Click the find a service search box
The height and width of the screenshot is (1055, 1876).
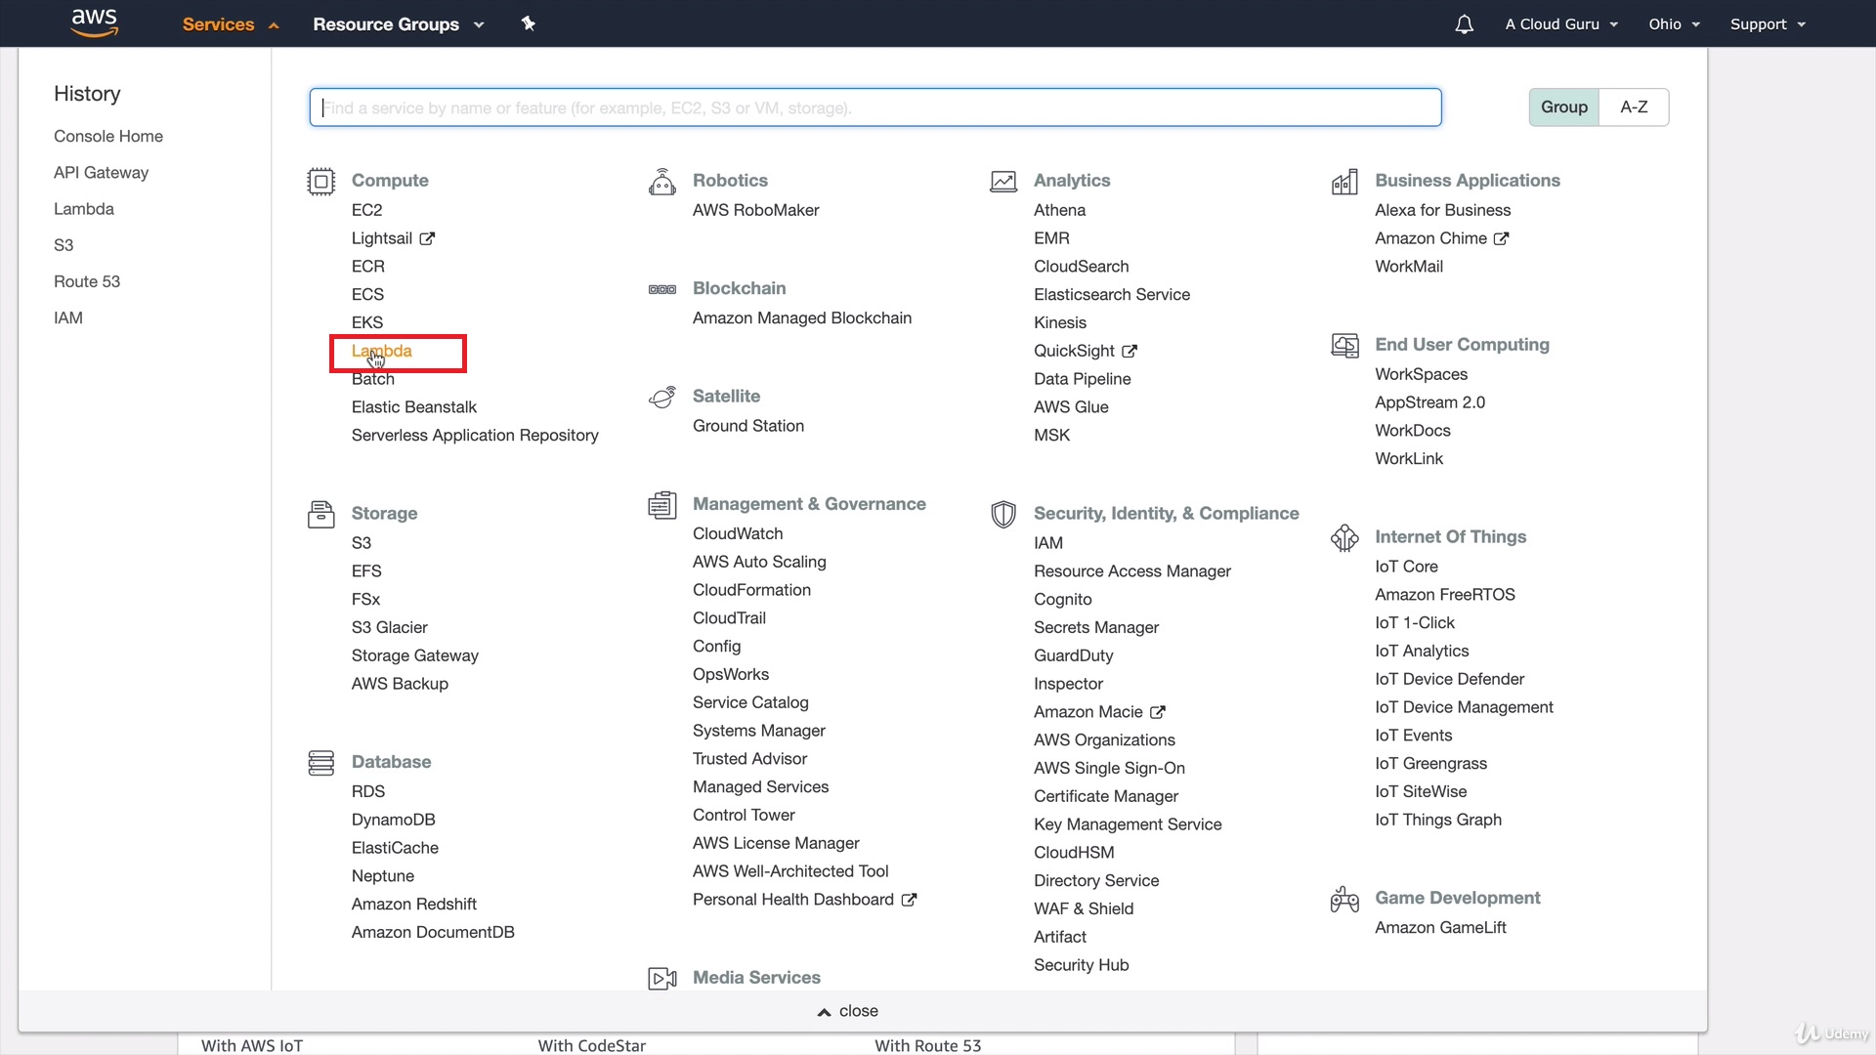(874, 107)
